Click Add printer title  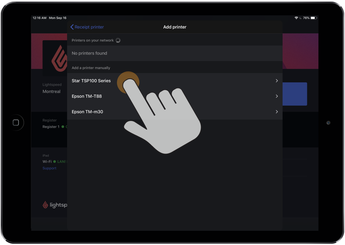[x=175, y=27]
